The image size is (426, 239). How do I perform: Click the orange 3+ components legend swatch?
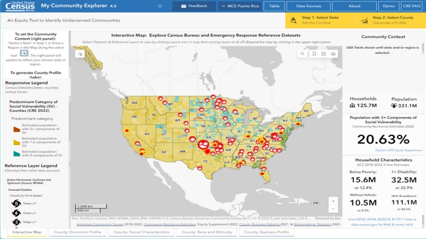pos(16,128)
